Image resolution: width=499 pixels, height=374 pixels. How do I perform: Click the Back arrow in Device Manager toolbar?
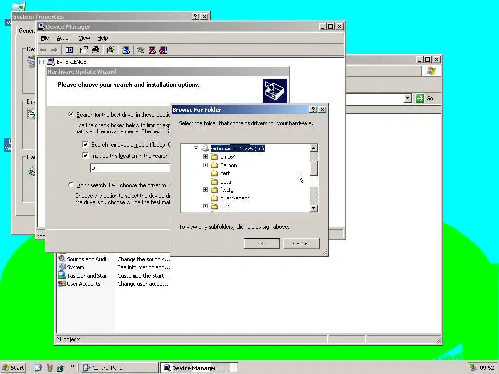pos(43,50)
